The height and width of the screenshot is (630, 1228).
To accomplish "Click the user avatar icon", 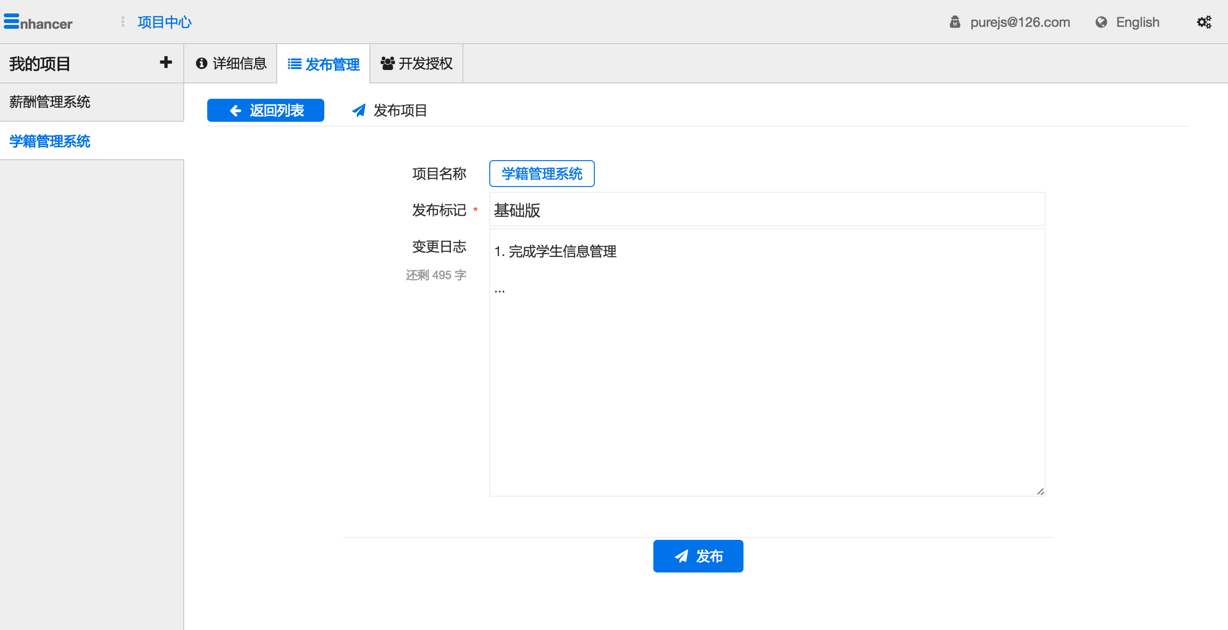I will click(955, 22).
